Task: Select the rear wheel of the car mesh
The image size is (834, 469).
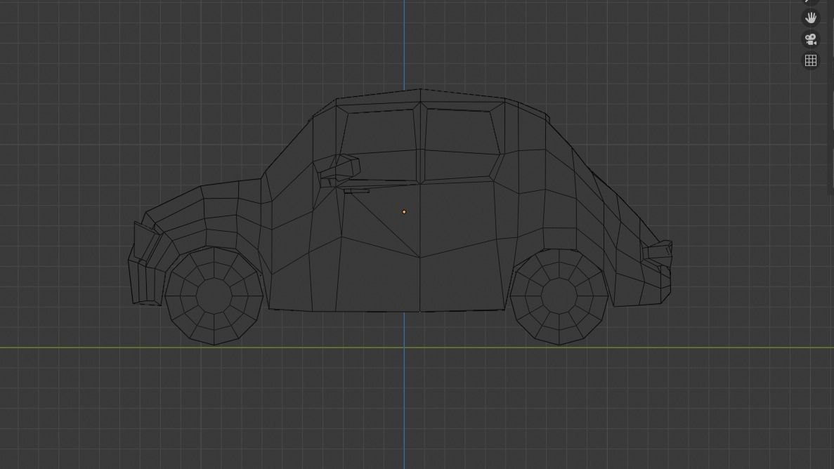Action: coord(559,296)
